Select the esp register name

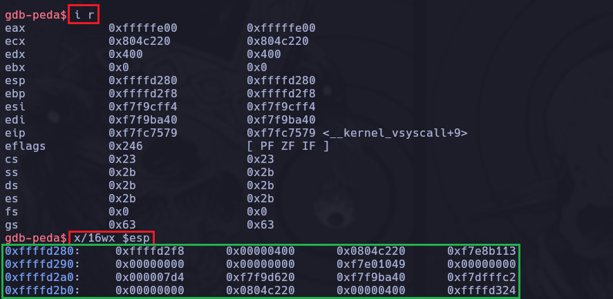click(15, 80)
